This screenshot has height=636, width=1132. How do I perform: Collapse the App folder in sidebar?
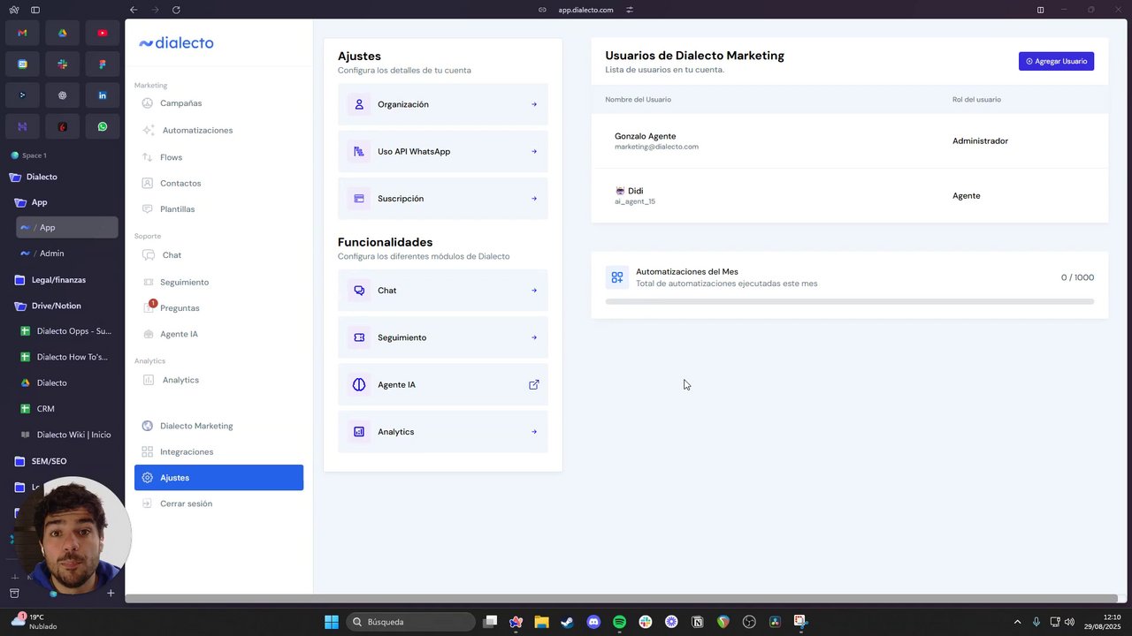(21, 202)
